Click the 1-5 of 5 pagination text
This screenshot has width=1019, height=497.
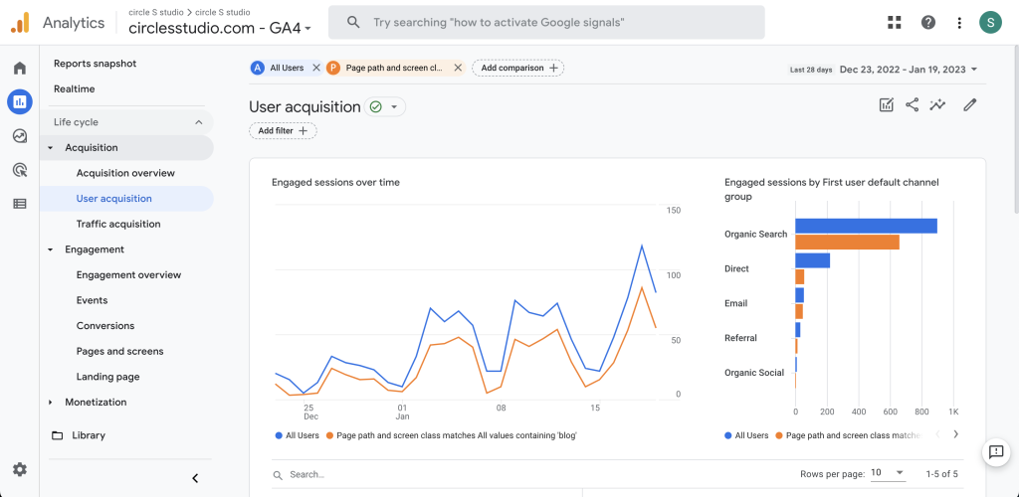[941, 474]
